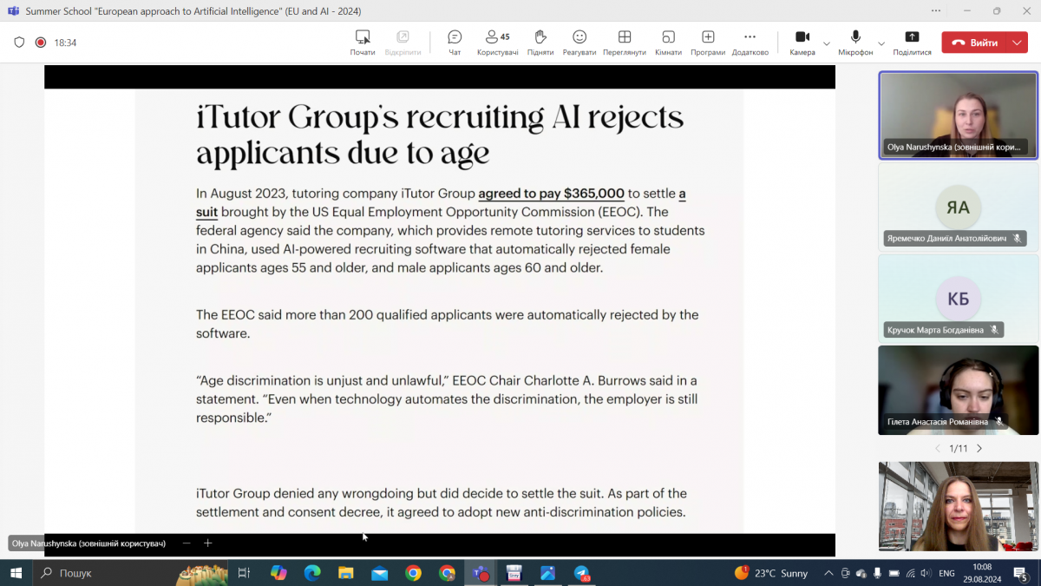1041x586 pixels.
Task: Select Olya Narushynska's video thumbnail
Action: pos(958,115)
